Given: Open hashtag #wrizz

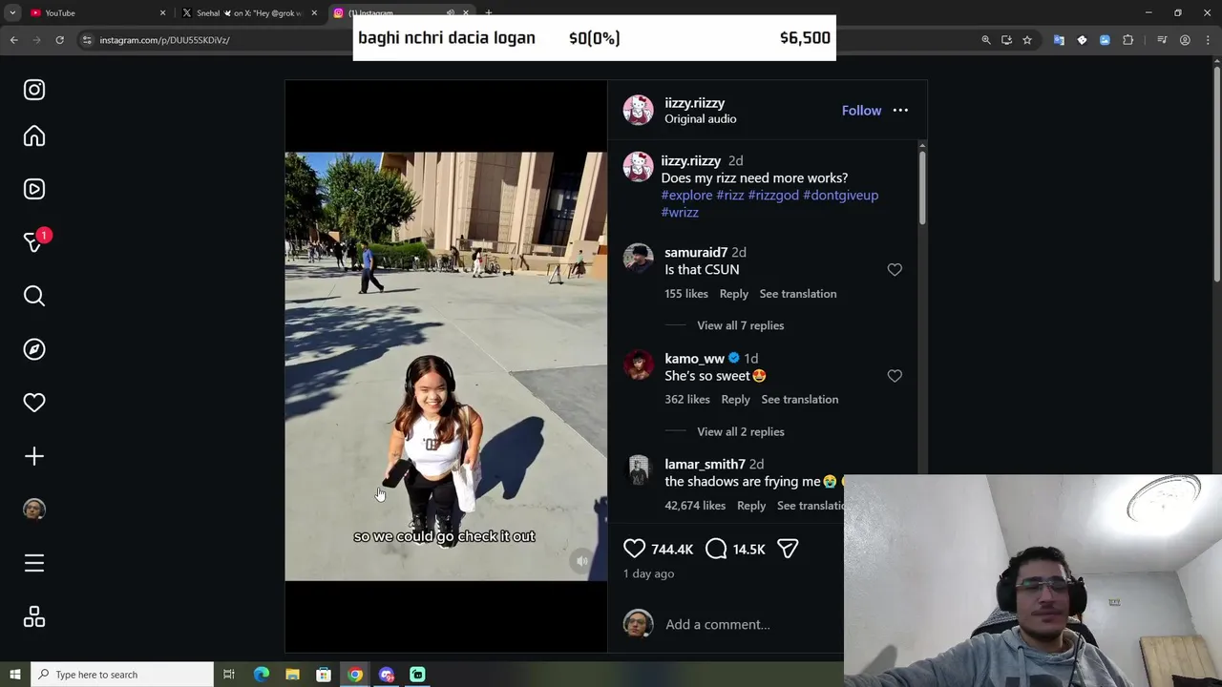Looking at the screenshot, I should (680, 213).
